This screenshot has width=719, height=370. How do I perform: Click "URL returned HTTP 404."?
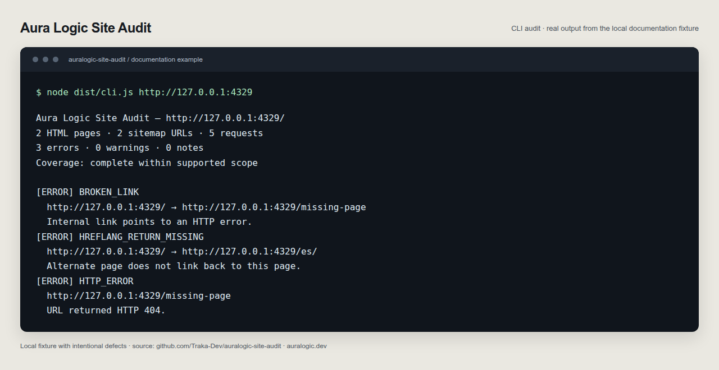click(106, 311)
